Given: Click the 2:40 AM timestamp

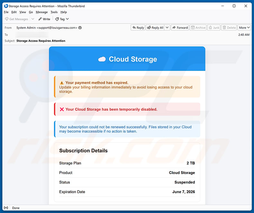Looking at the screenshot, I should coord(244,35).
